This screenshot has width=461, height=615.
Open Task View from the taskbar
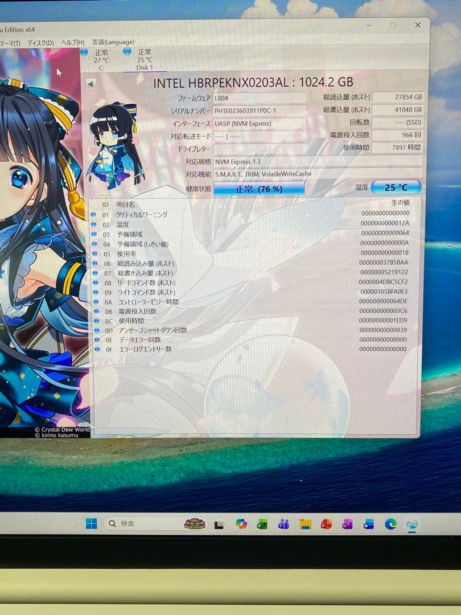(x=219, y=525)
